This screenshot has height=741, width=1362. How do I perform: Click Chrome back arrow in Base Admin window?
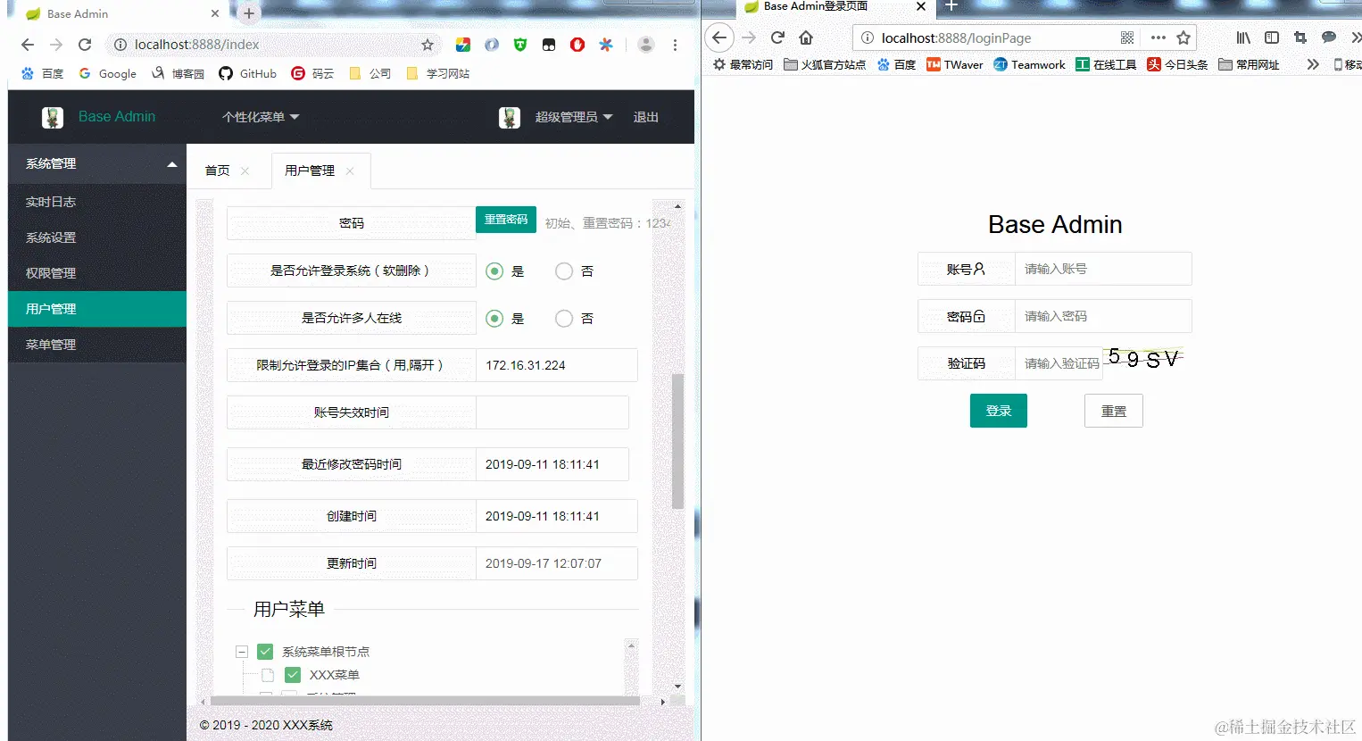click(28, 45)
